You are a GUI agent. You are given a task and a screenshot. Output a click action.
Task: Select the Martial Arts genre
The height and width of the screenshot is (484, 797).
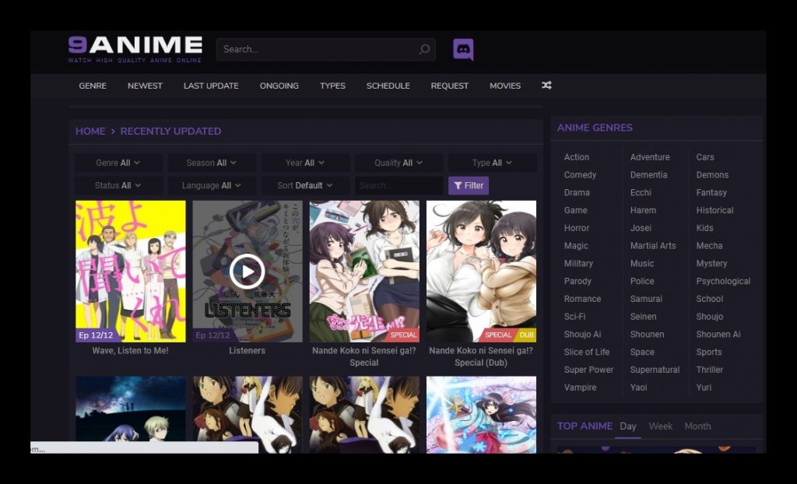[x=653, y=246]
